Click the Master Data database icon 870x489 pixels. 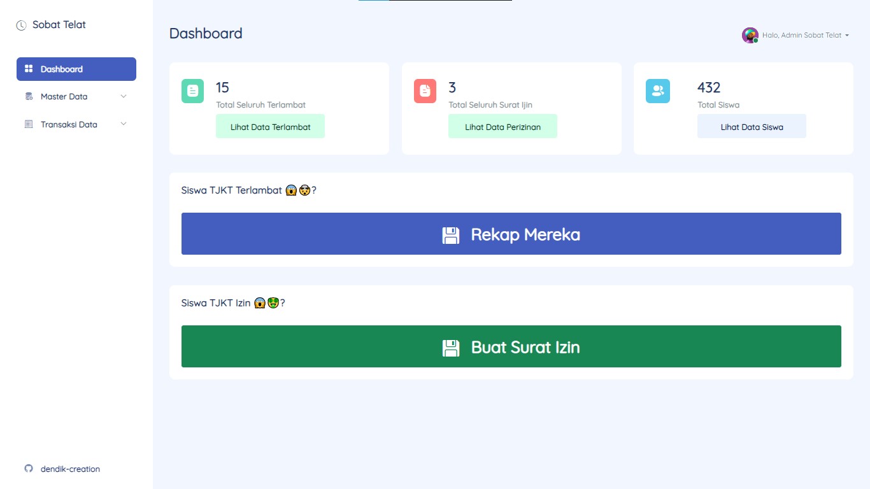click(29, 97)
